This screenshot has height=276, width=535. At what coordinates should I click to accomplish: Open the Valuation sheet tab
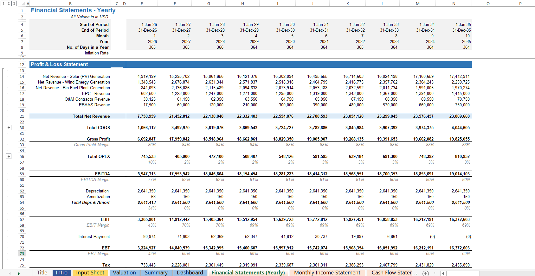pyautogui.click(x=124, y=273)
